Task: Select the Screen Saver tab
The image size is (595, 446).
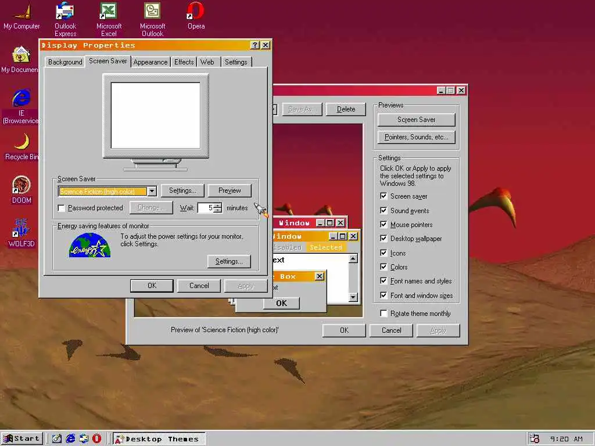Action: pos(107,61)
